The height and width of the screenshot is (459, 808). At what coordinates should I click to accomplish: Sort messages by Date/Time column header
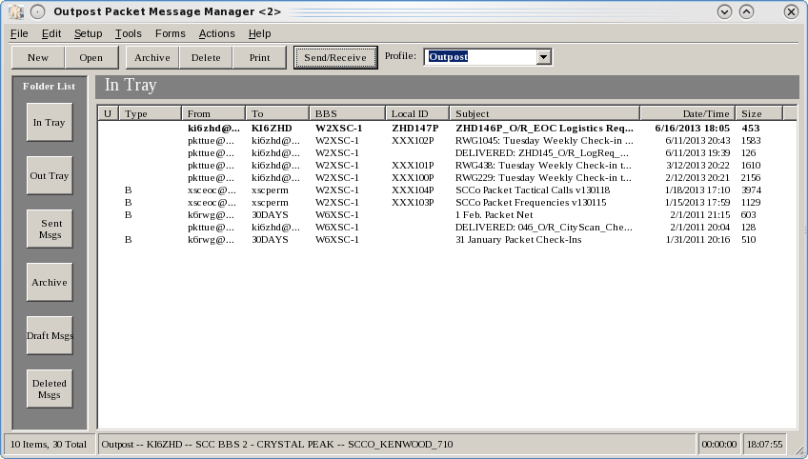[x=686, y=114]
